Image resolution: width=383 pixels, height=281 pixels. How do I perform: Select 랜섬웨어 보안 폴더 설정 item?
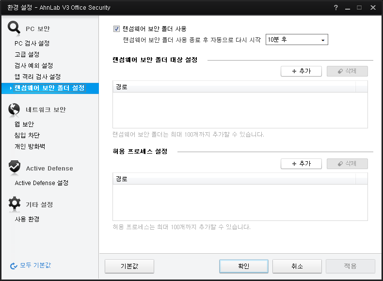(x=50, y=88)
